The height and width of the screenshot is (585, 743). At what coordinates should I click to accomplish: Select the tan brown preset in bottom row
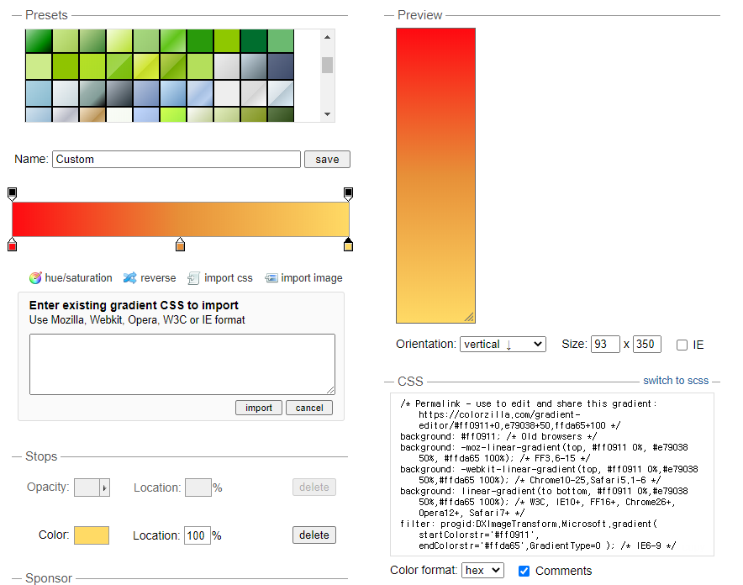(92, 114)
